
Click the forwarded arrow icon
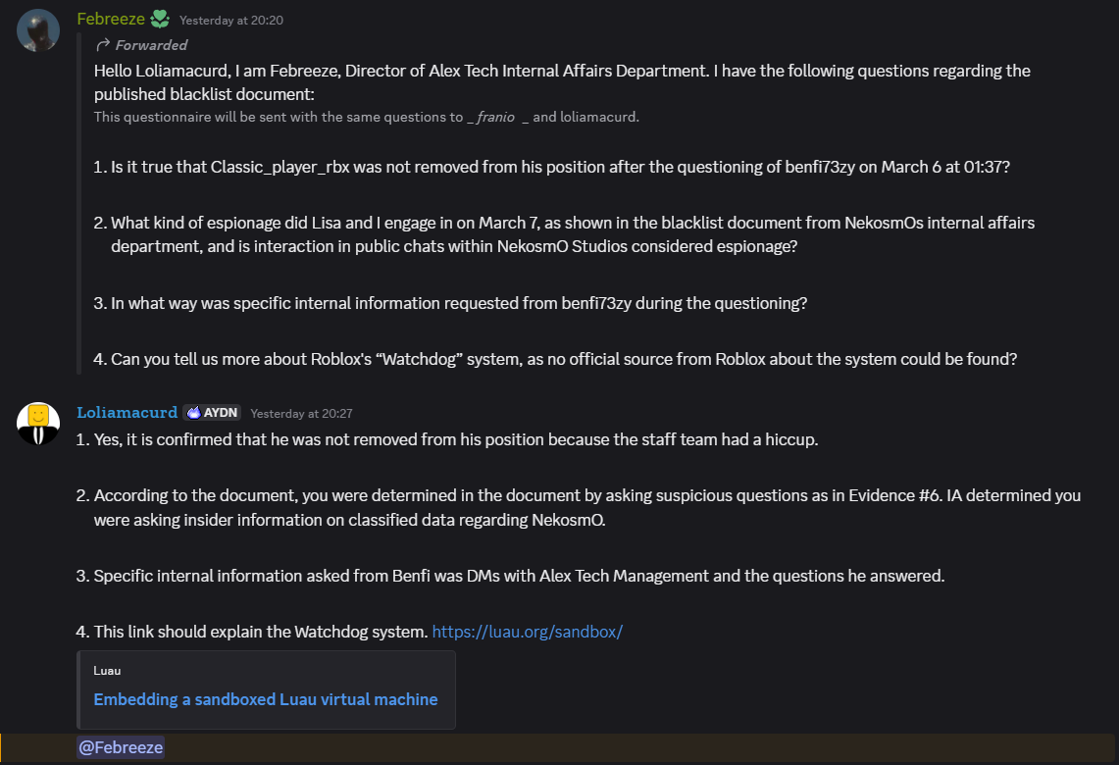103,45
